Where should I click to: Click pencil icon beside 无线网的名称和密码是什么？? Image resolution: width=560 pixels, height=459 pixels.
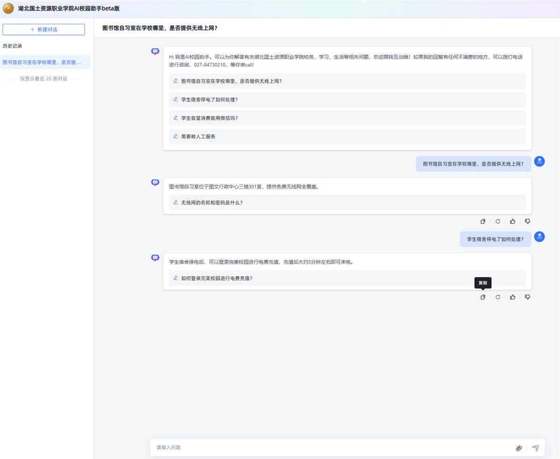176,203
